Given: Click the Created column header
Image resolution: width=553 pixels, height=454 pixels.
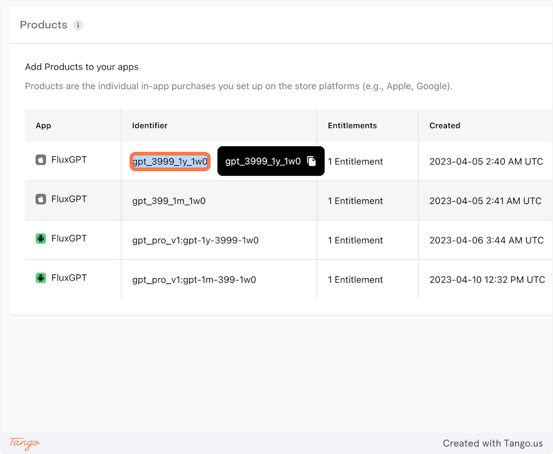Looking at the screenshot, I should pos(445,125).
